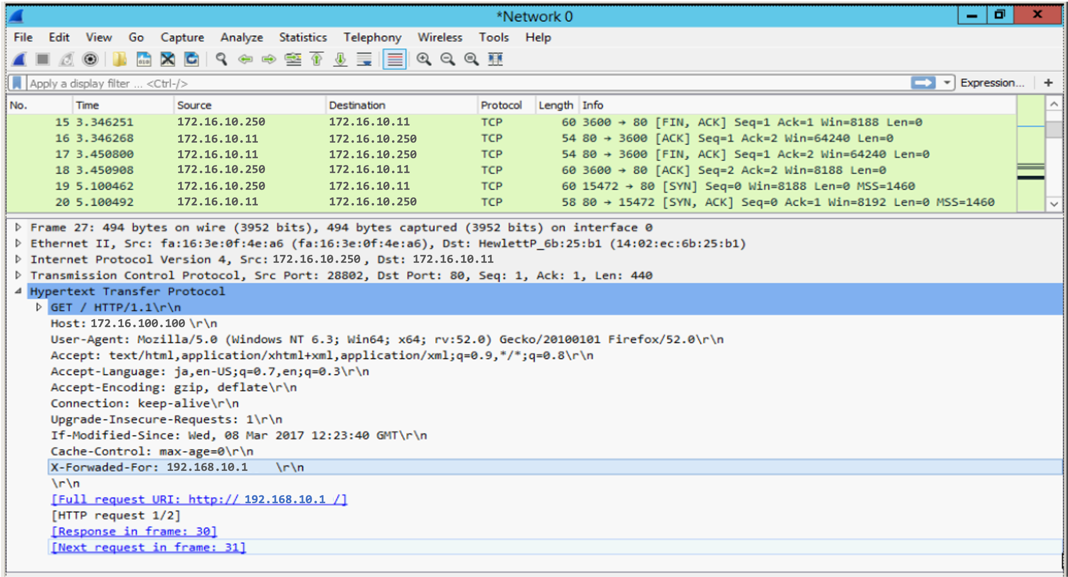Click the Expression... button
Image resolution: width=1068 pixels, height=577 pixels.
coord(992,83)
